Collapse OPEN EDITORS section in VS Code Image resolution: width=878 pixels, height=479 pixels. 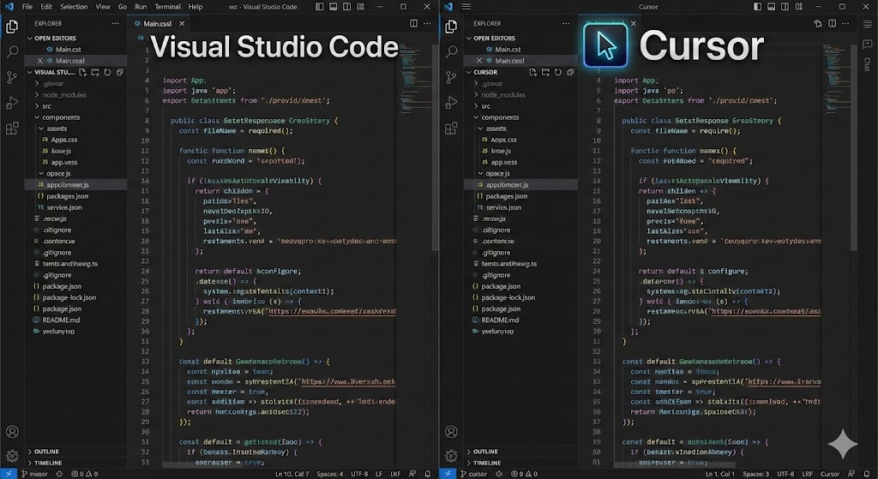[75, 38]
